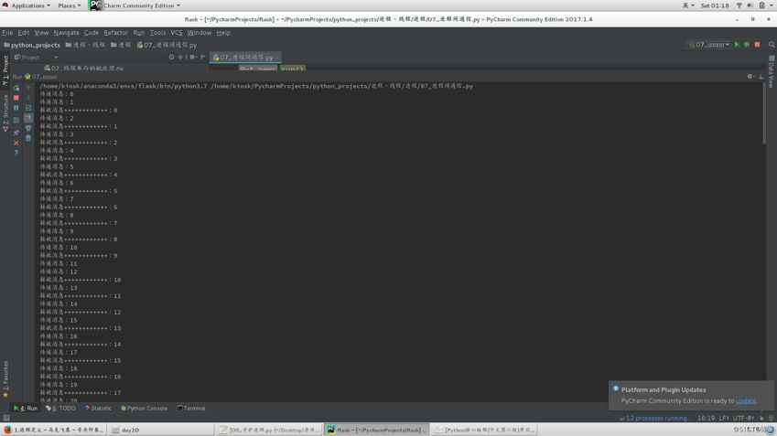The width and height of the screenshot is (777, 436).
Task: Click the red X close icon in Run sidebar
Action: click(16, 144)
